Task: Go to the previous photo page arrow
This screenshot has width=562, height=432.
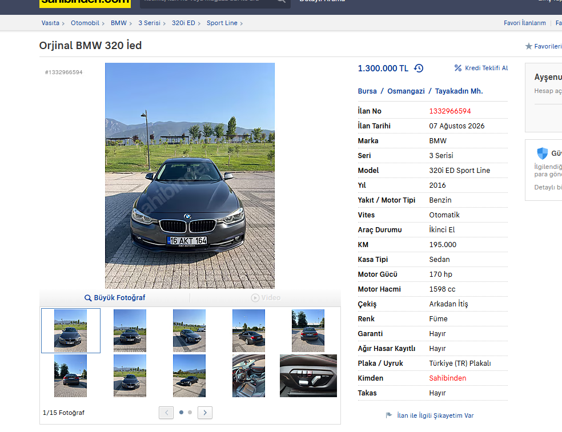Action: pyautogui.click(x=166, y=413)
